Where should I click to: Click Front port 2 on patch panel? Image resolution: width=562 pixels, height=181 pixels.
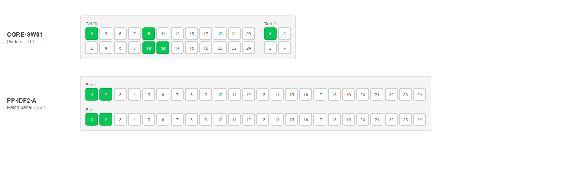[x=106, y=94]
